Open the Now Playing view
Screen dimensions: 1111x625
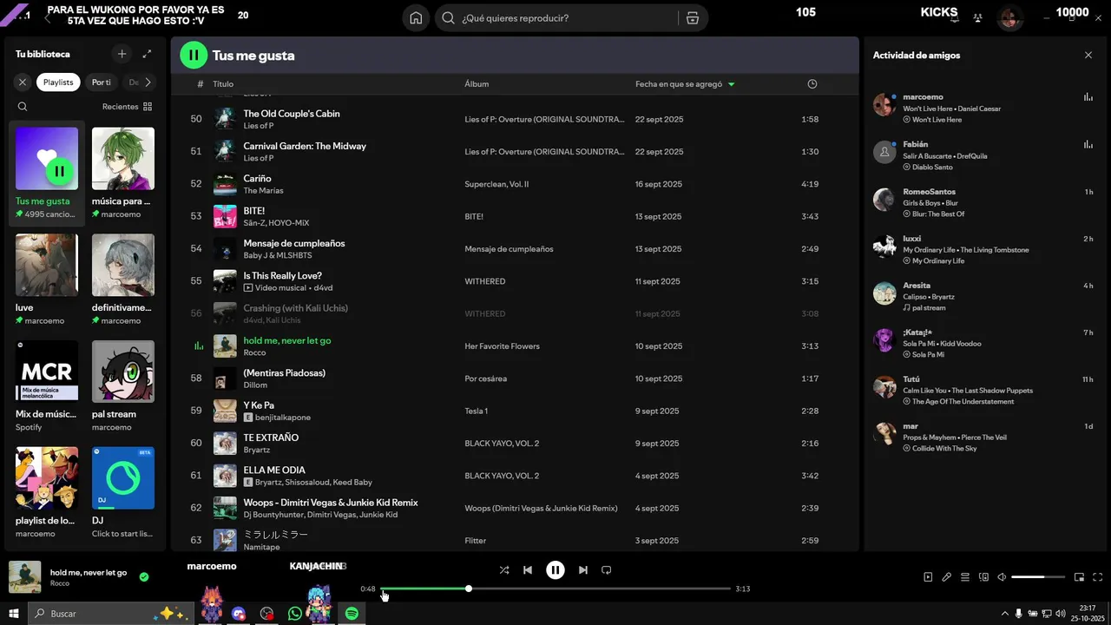(x=928, y=577)
